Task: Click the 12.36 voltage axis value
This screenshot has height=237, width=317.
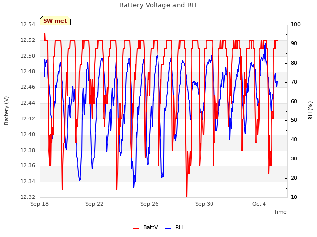Action: [x=28, y=166]
